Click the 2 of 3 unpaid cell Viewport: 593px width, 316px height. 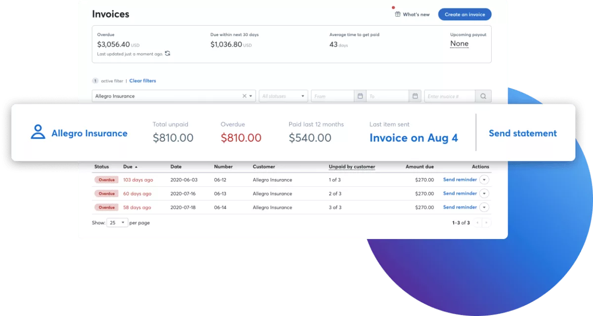tap(335, 194)
